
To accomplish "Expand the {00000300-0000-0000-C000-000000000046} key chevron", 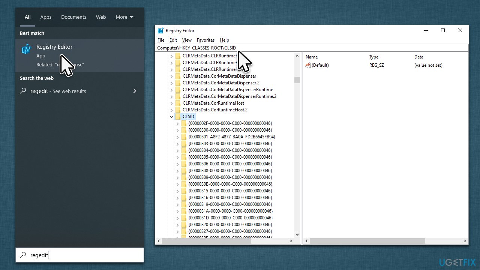I will pos(178,130).
